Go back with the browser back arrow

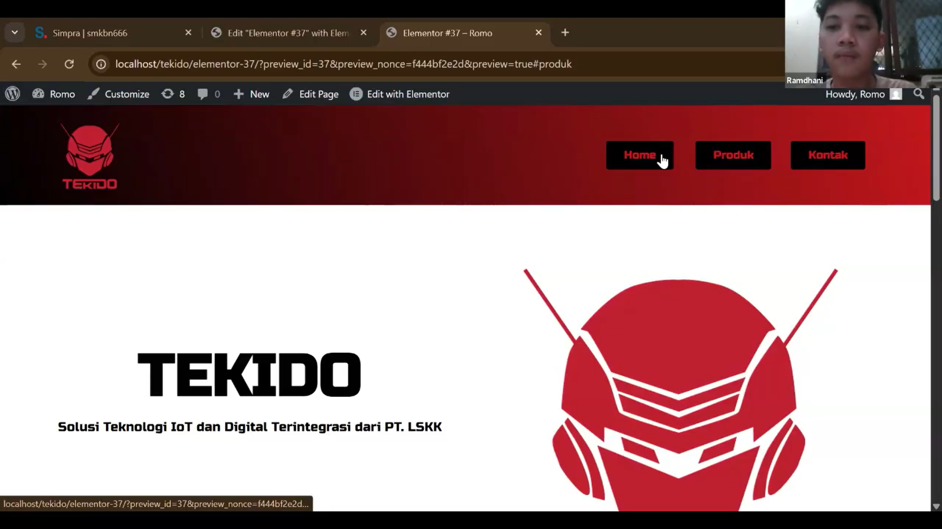point(16,64)
